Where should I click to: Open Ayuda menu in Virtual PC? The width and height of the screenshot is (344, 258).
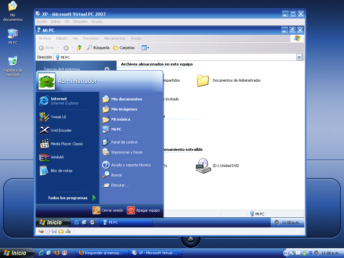coord(96,21)
